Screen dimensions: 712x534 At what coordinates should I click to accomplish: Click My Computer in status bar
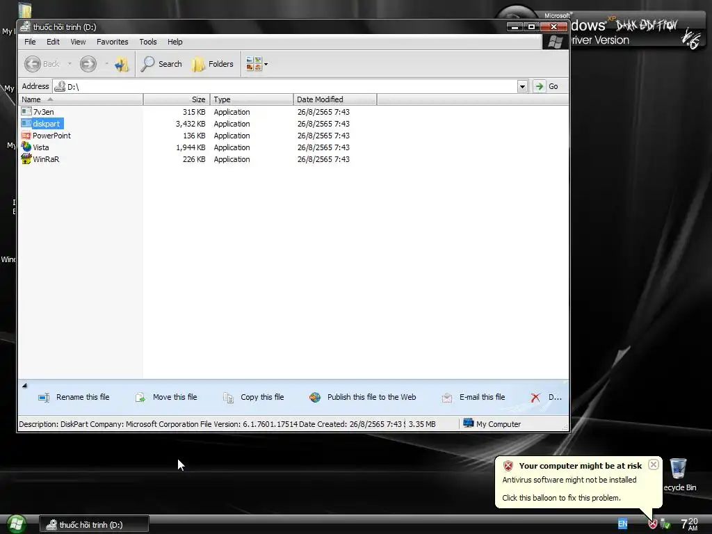492,423
